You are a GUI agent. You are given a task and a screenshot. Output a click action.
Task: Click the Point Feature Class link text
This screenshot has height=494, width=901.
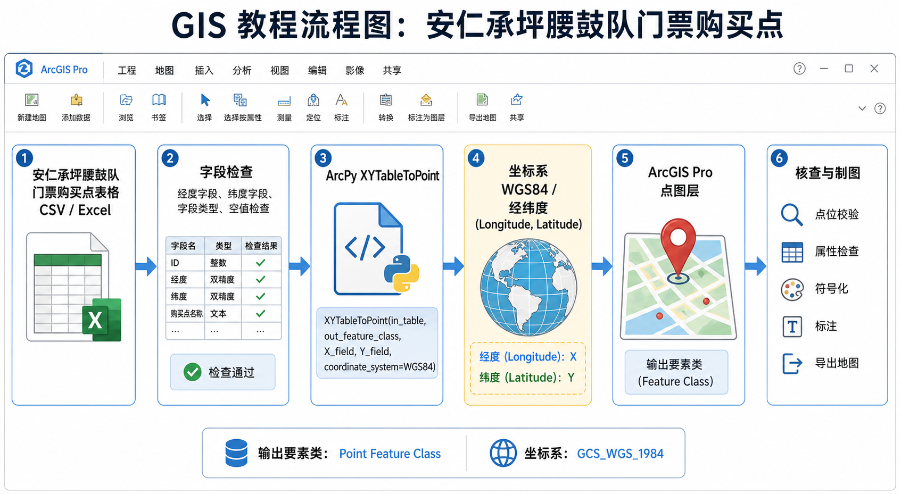click(390, 454)
